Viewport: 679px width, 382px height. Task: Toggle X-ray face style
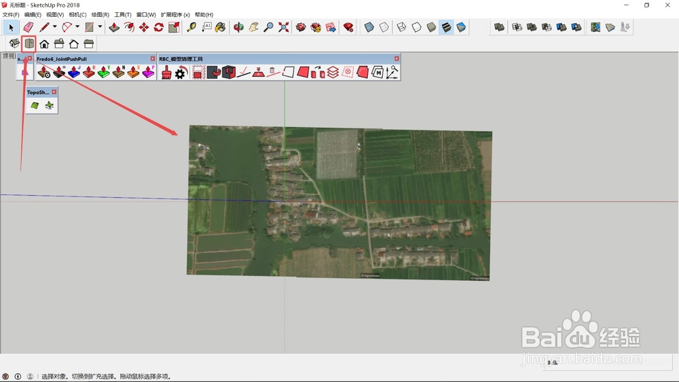coord(369,27)
